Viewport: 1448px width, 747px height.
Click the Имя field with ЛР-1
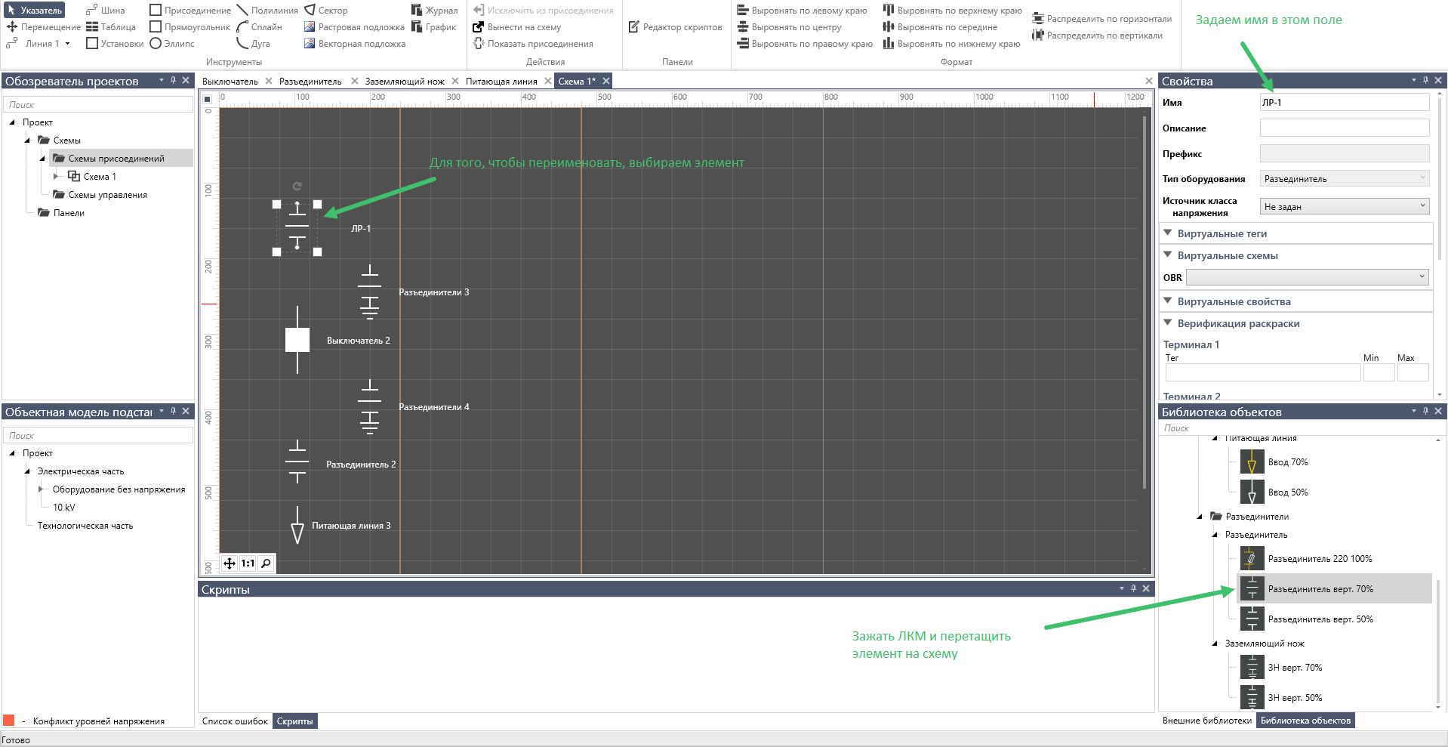1345,102
